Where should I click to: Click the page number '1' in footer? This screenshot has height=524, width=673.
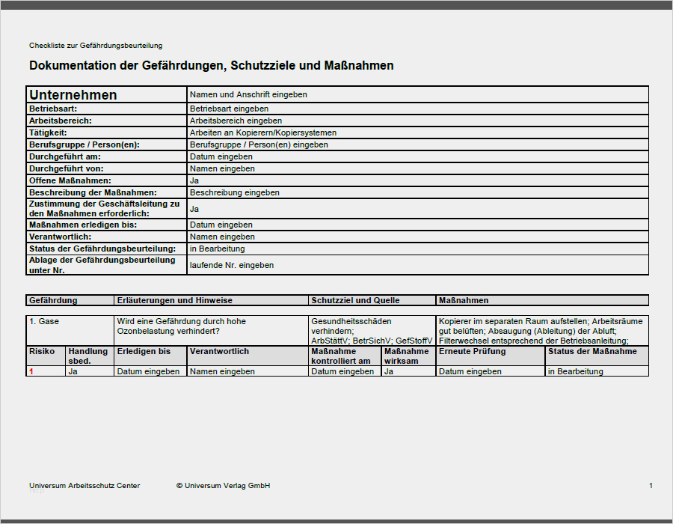tap(651, 486)
